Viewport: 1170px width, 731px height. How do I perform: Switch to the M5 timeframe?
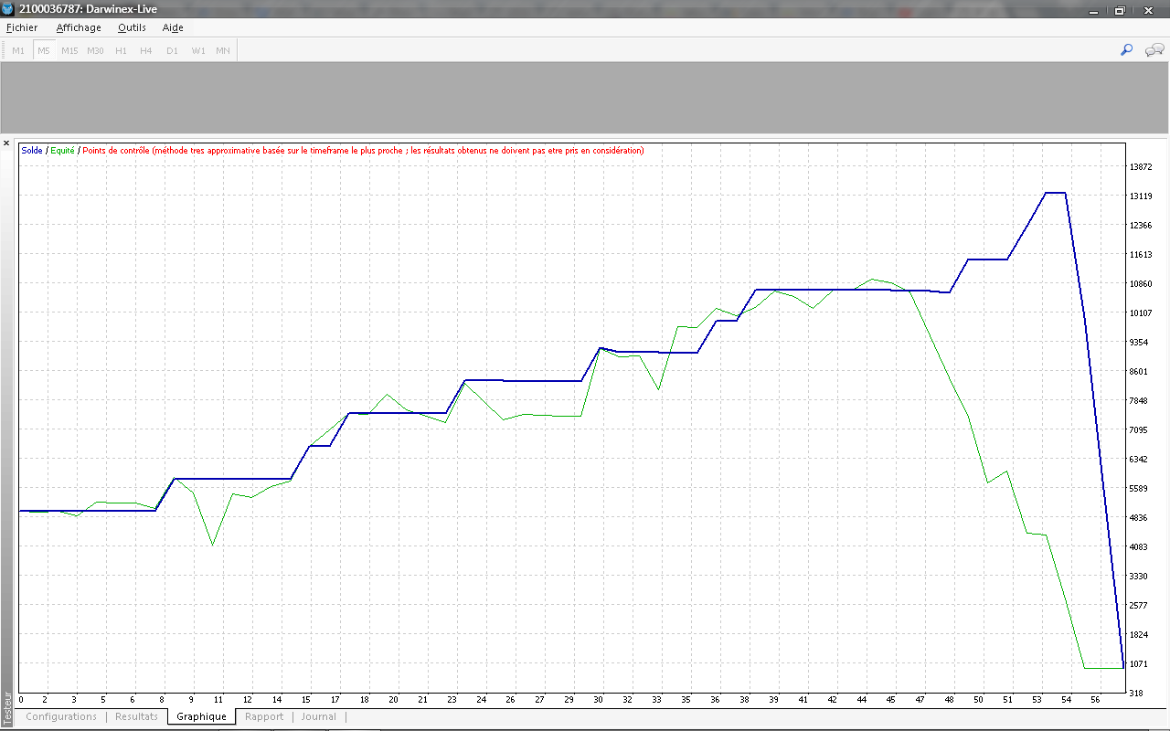(x=44, y=50)
